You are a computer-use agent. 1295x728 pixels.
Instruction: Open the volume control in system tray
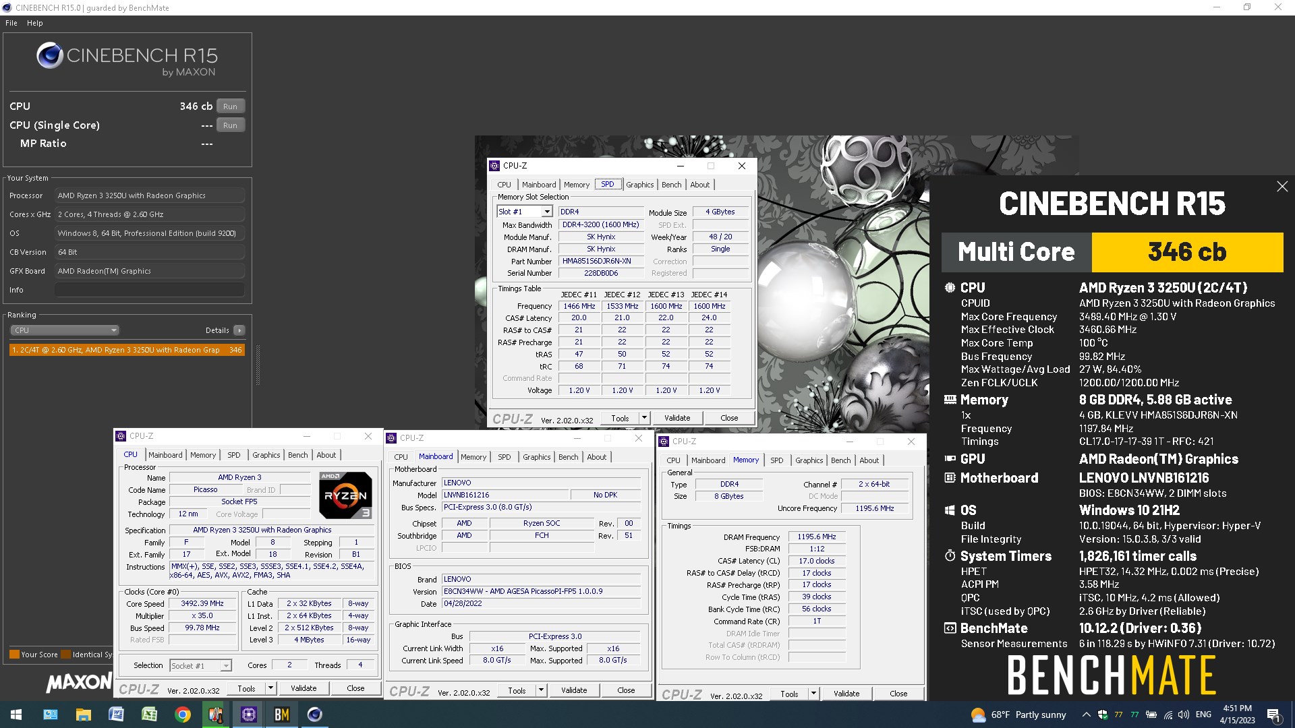[1184, 715]
